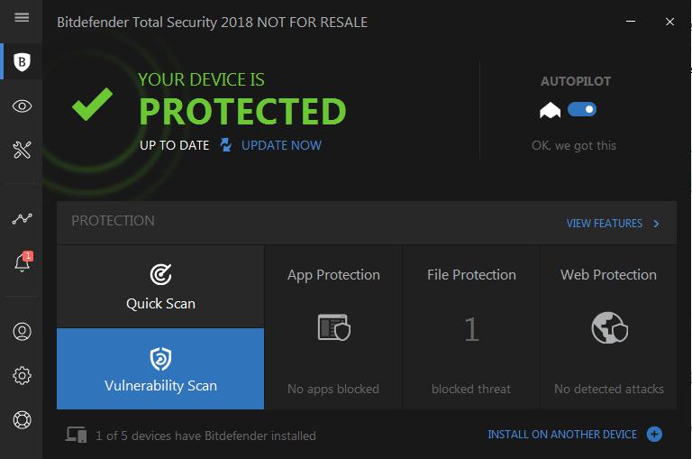Click the Update Now link
Image resolution: width=692 pixels, height=459 pixels.
coord(281,145)
